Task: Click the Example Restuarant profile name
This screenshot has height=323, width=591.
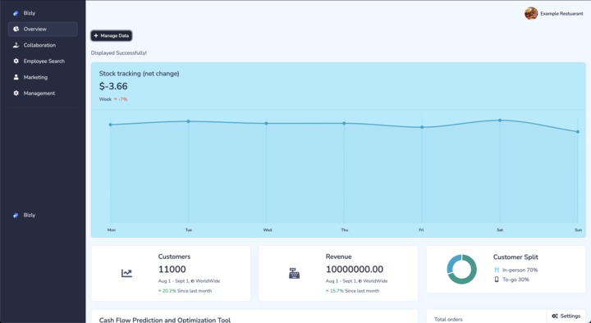Action: coord(561,14)
